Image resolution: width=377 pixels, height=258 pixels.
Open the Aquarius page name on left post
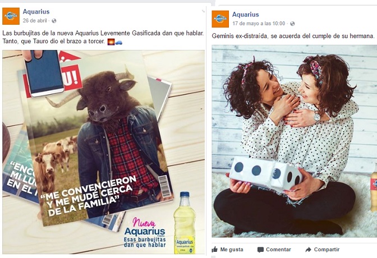pos(36,12)
